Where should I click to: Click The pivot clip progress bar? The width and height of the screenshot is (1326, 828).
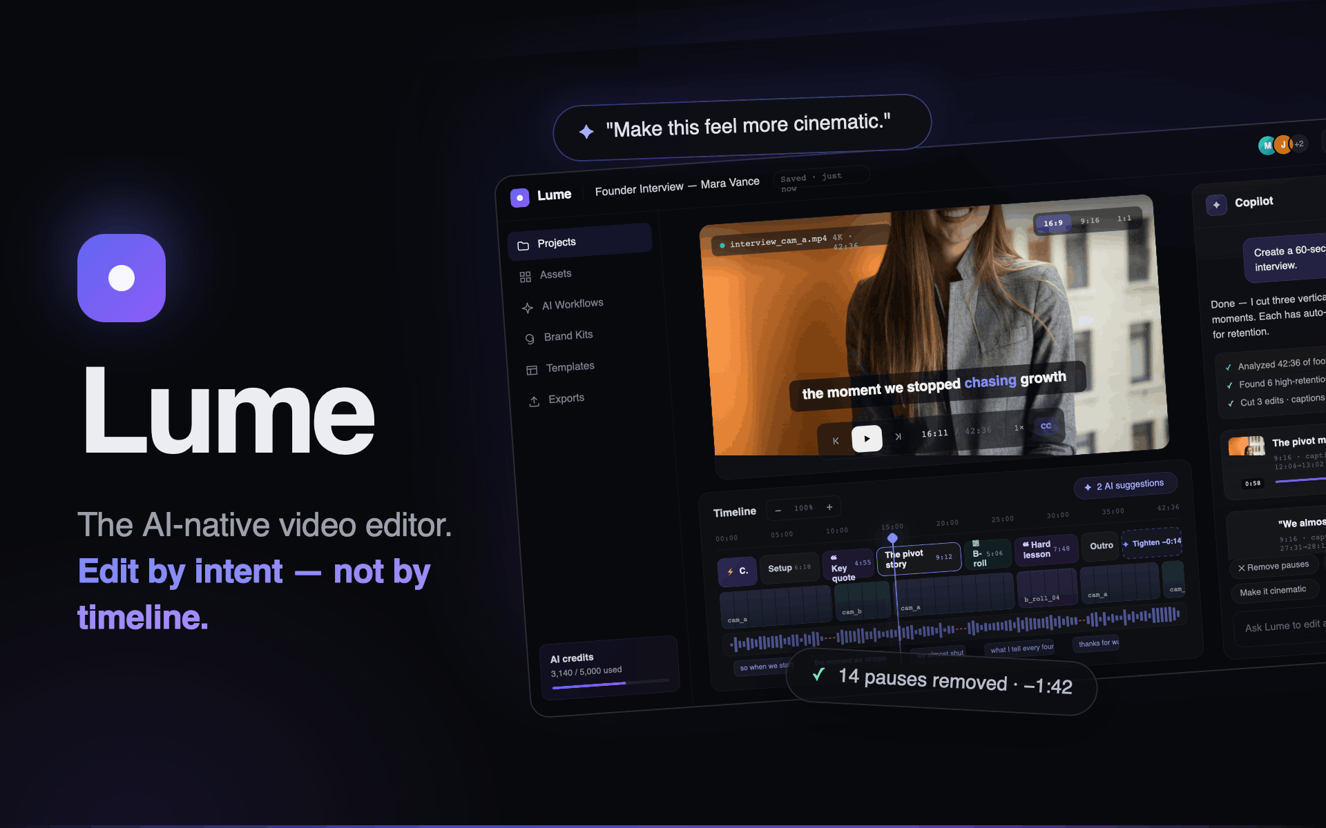pyautogui.click(x=1300, y=480)
